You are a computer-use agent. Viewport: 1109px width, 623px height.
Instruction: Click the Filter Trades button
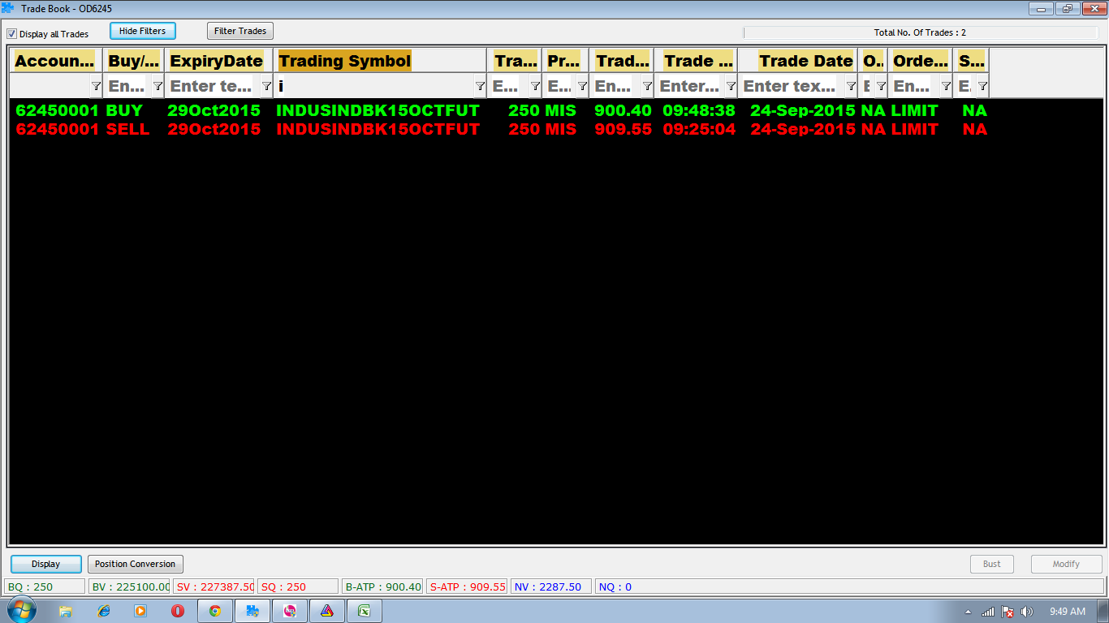(240, 31)
